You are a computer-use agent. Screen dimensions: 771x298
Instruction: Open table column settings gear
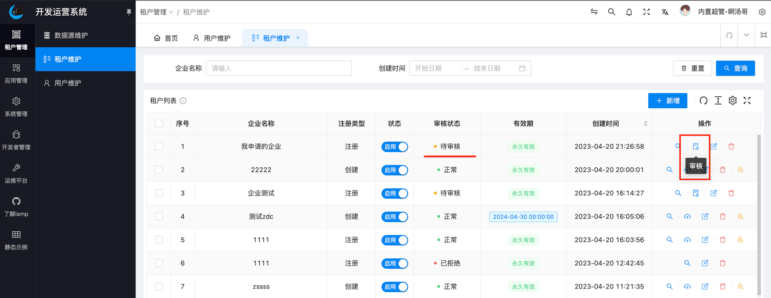click(732, 101)
